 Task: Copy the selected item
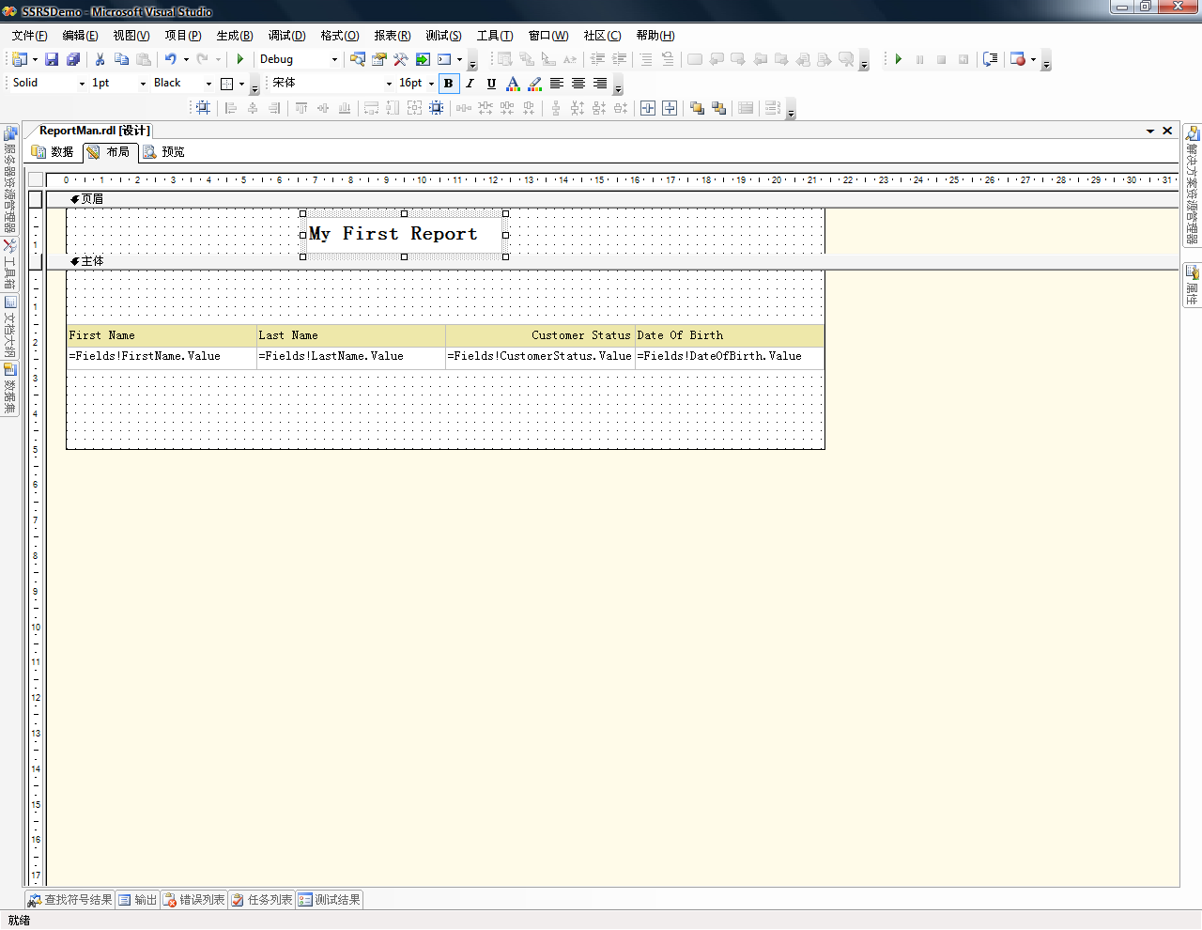(x=121, y=59)
